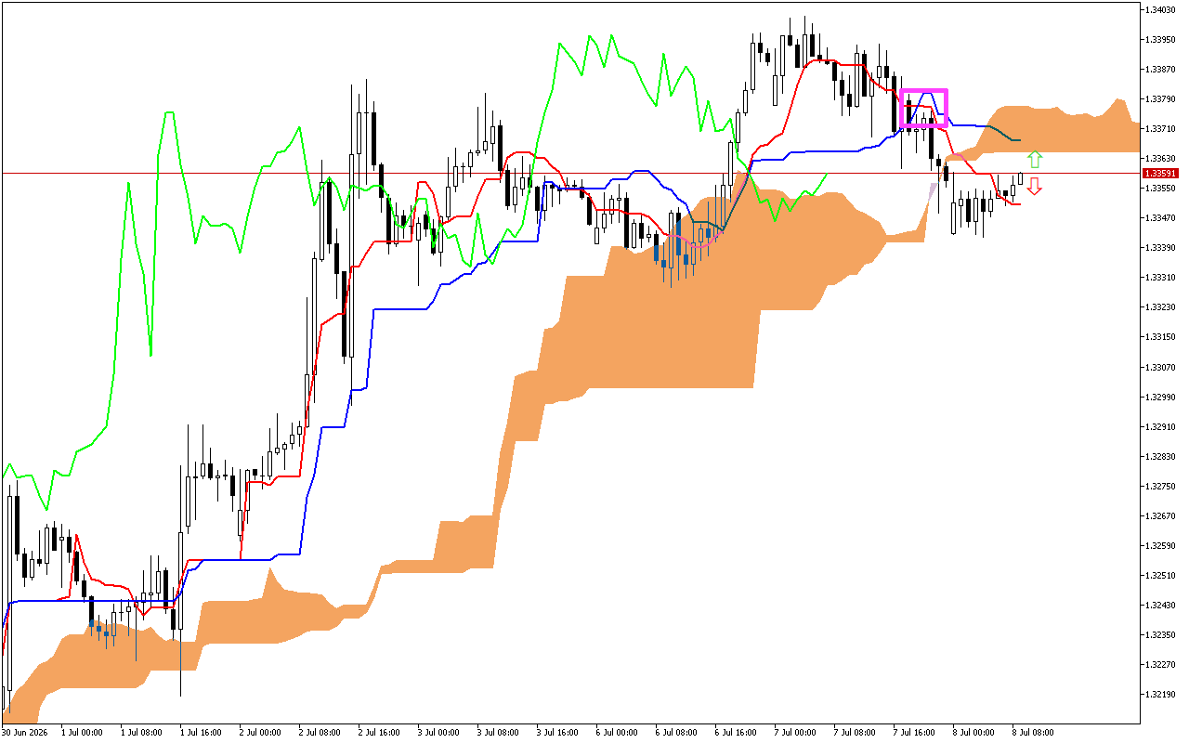
Task: Click price level 1.32590 on the axis
Action: coord(1161,546)
